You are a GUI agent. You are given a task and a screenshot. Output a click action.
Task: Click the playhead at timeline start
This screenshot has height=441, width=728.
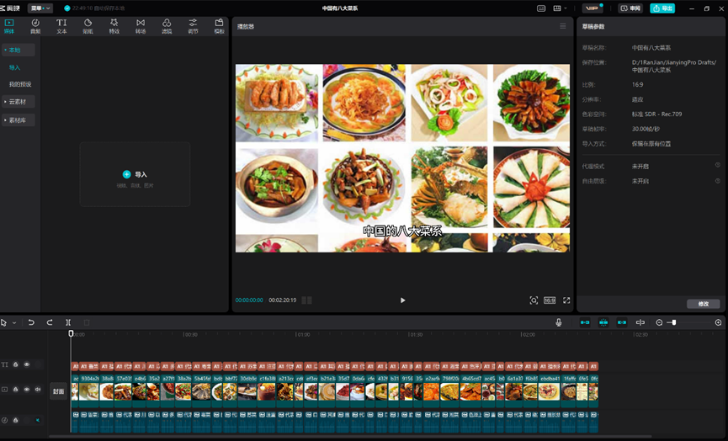(x=71, y=333)
